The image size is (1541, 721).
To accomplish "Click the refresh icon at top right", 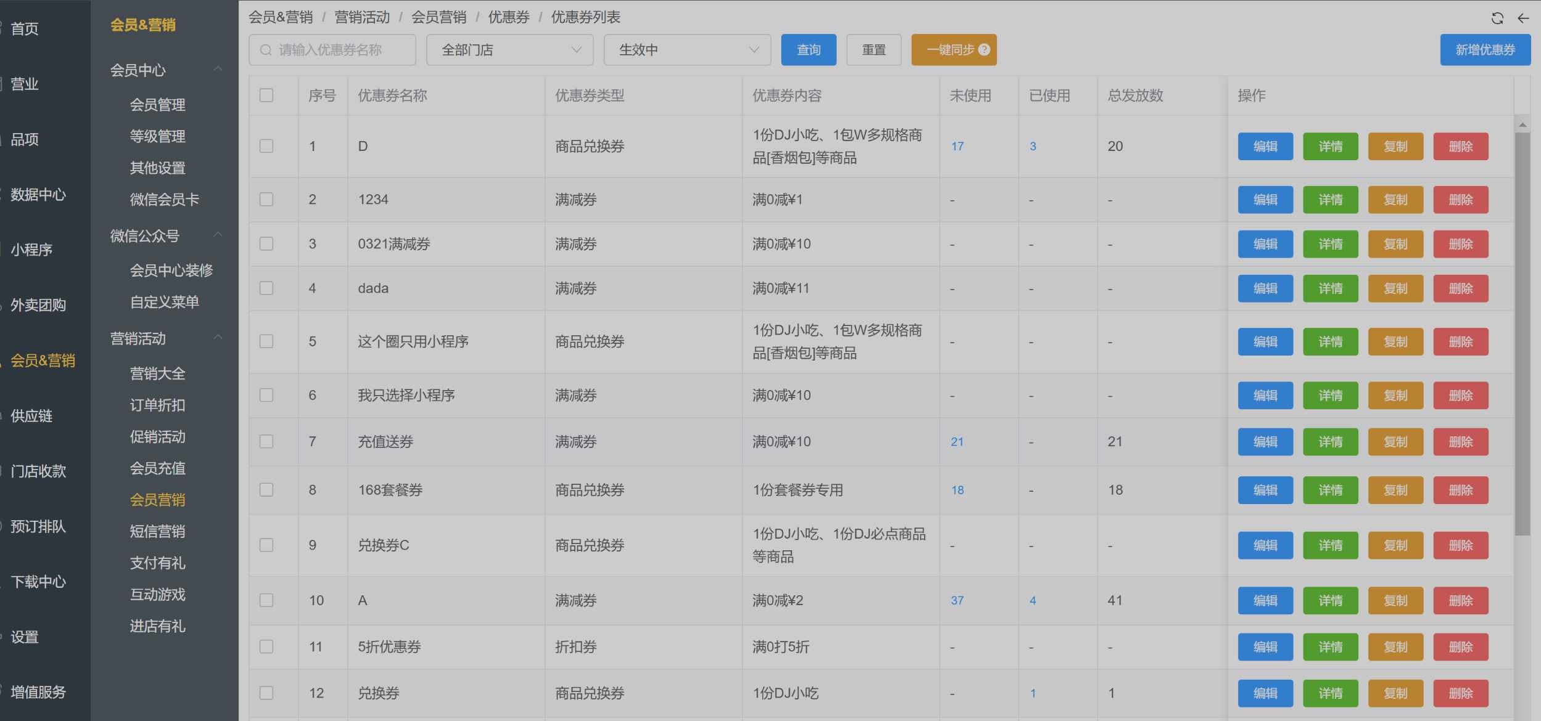I will pos(1497,18).
